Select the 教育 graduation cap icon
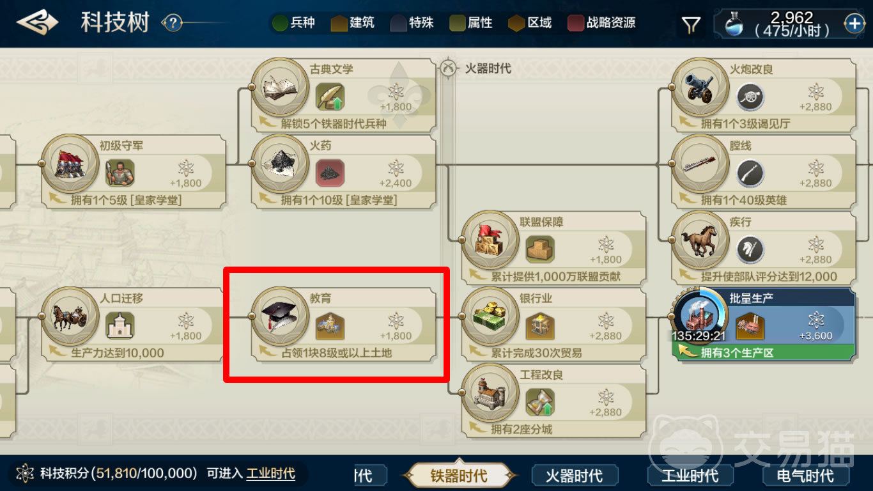This screenshot has width=873, height=491. (276, 315)
